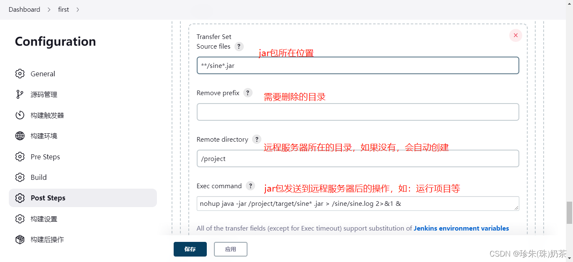Image resolution: width=573 pixels, height=262 pixels.
Task: Go to General section
Action: point(83,74)
